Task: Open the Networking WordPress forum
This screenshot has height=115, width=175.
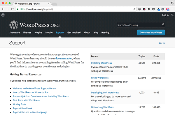Action: (x=103, y=107)
